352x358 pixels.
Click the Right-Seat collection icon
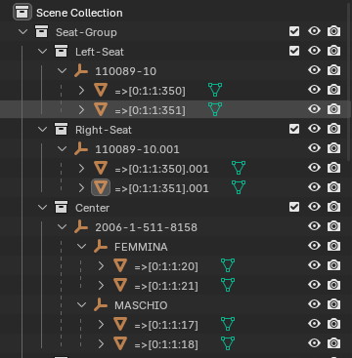coord(61,130)
